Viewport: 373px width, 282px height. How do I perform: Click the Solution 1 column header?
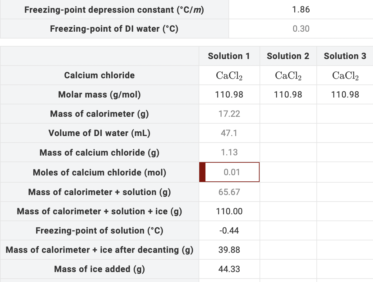pos(229,56)
